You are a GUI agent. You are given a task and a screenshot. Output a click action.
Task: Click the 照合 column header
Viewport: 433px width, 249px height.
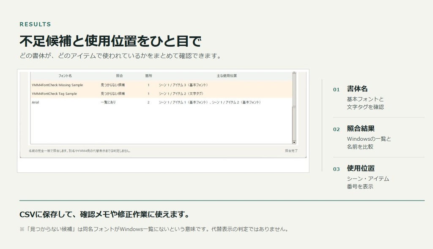pos(119,76)
